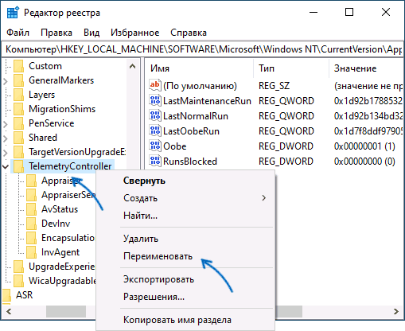Click the Shared folder icon
The height and width of the screenshot is (331, 405).
pyautogui.click(x=19, y=138)
